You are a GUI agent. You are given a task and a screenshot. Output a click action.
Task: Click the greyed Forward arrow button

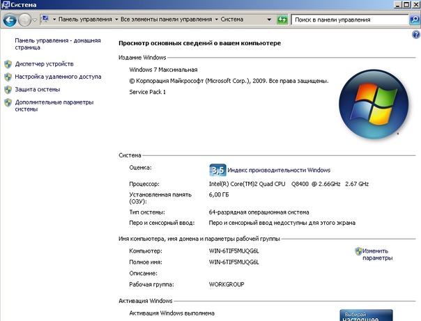[x=24, y=19]
